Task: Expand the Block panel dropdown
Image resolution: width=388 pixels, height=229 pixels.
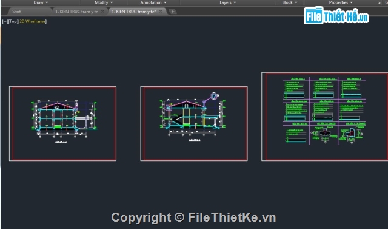Action: click(290, 2)
